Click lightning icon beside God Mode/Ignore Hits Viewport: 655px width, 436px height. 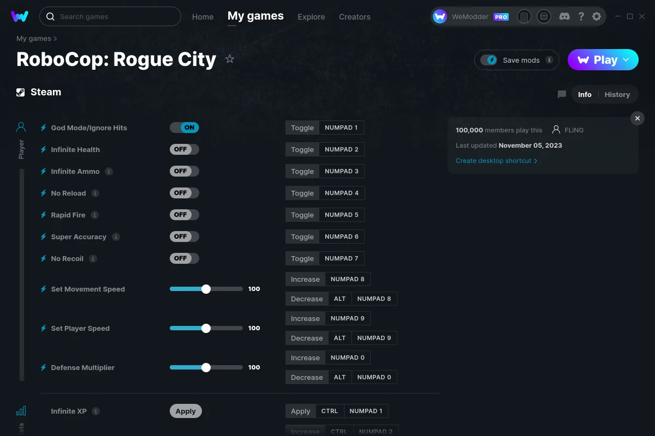(44, 128)
